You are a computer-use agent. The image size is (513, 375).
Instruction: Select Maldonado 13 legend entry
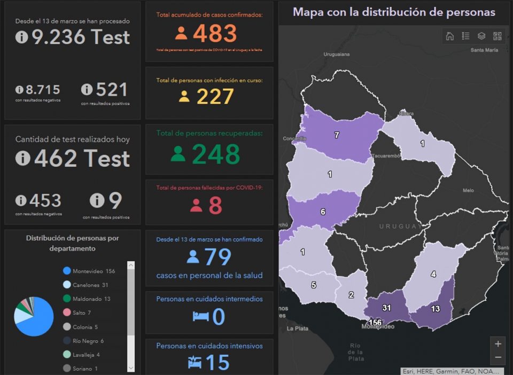87,299
